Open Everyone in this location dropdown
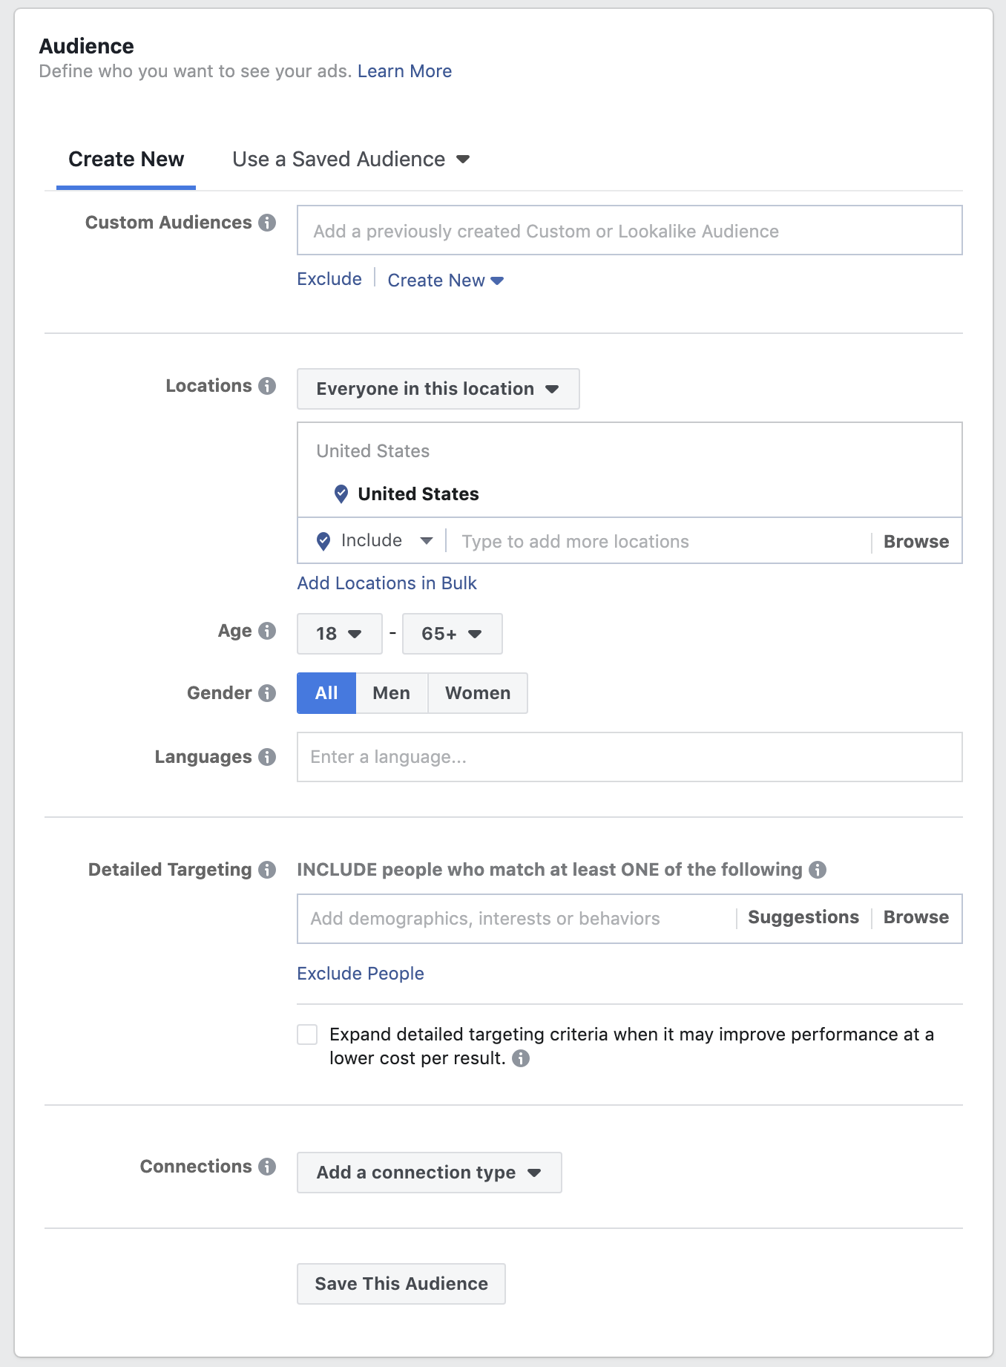1006x1367 pixels. (x=438, y=389)
